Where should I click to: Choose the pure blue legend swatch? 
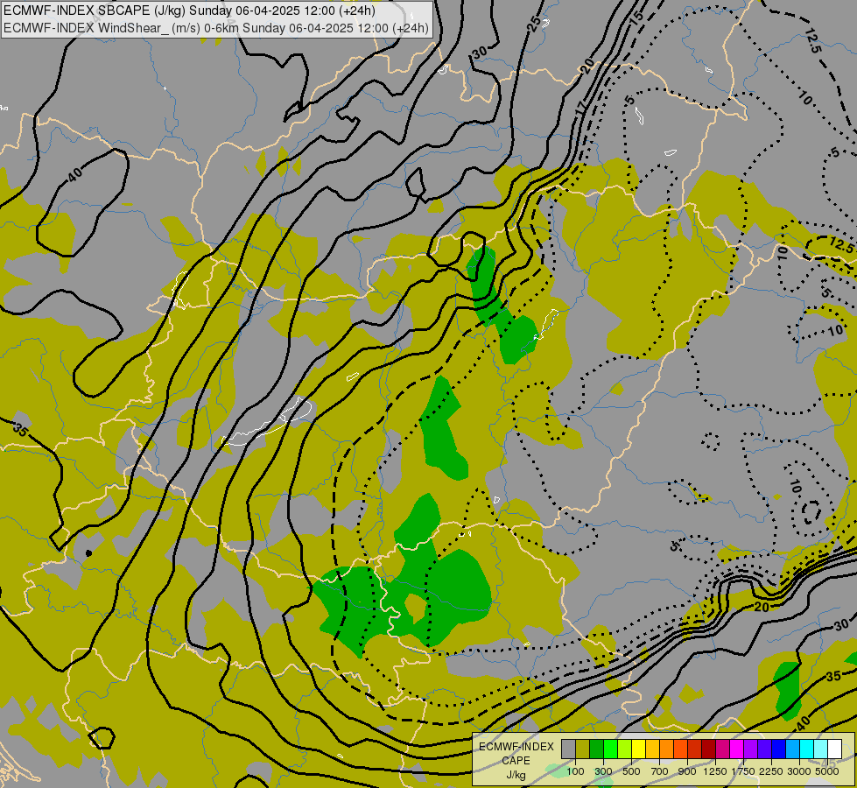pyautogui.click(x=779, y=749)
